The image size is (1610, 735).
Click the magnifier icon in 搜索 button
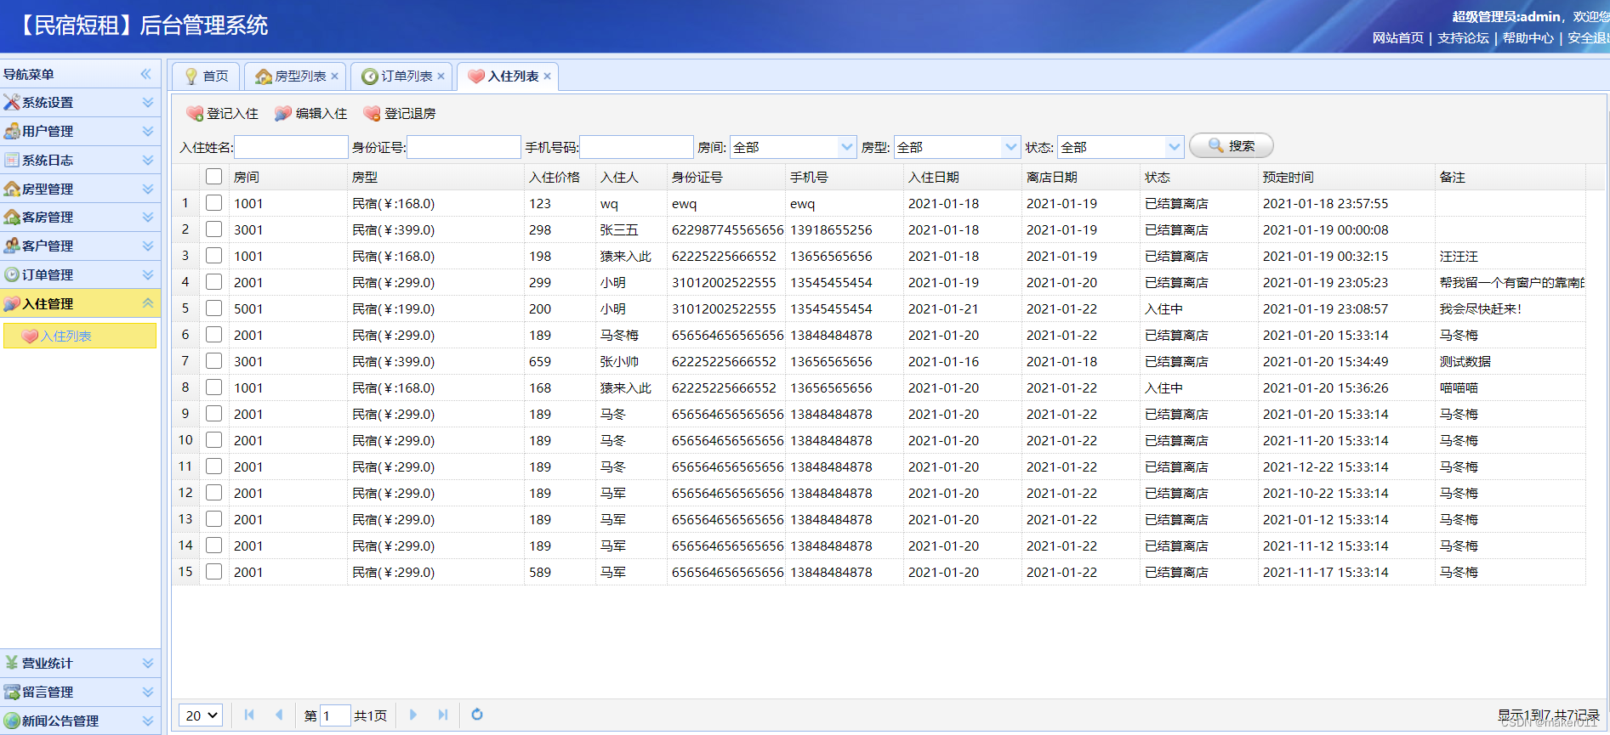tap(1216, 145)
